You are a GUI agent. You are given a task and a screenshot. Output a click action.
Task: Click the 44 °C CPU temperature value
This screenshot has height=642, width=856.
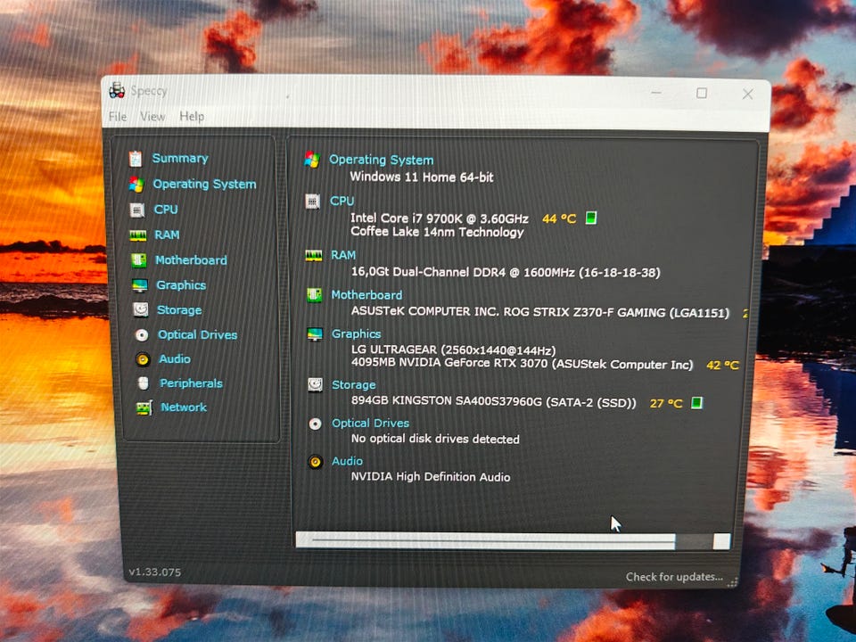click(559, 219)
